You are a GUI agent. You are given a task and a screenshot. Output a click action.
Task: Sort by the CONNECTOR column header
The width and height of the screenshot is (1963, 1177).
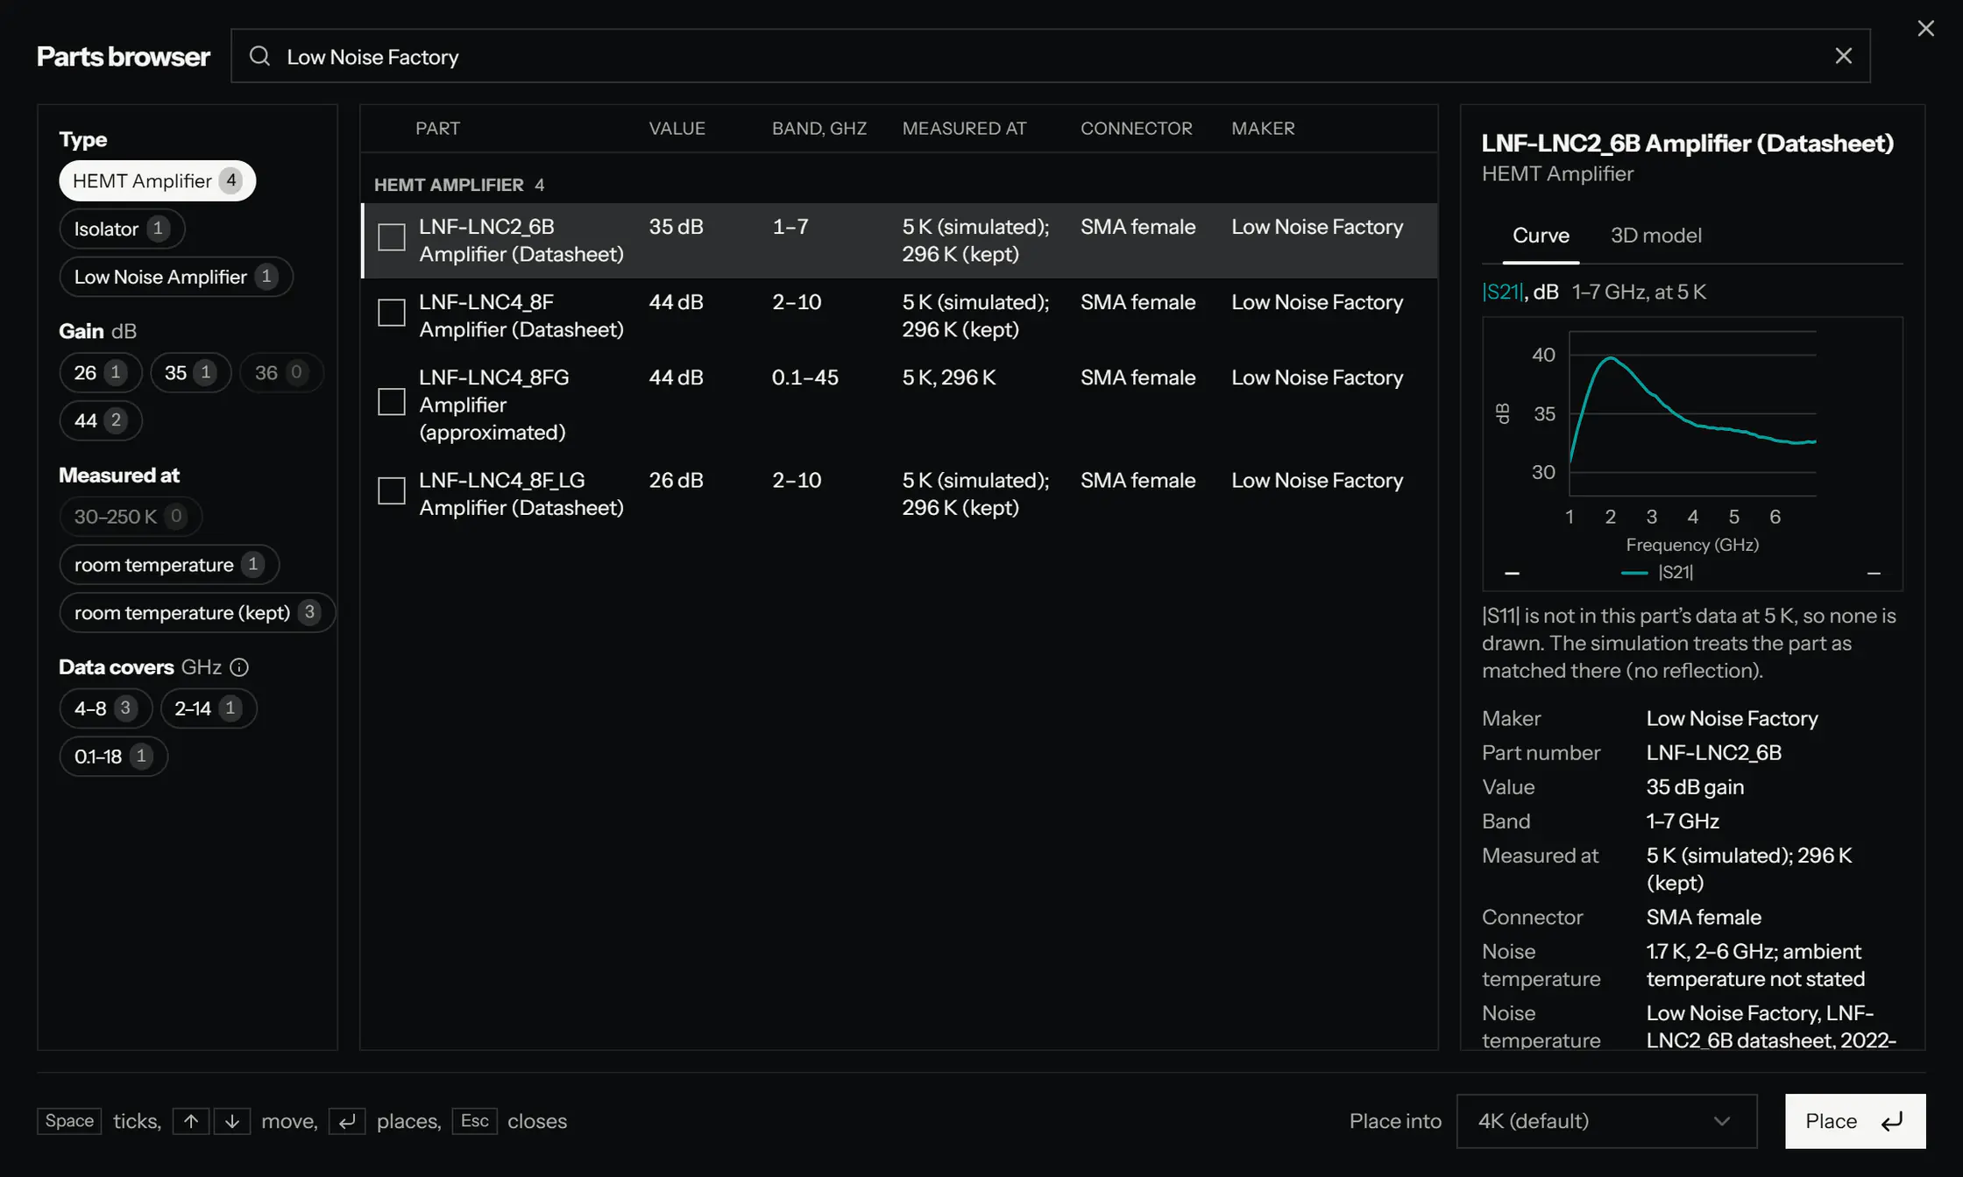[x=1136, y=129]
